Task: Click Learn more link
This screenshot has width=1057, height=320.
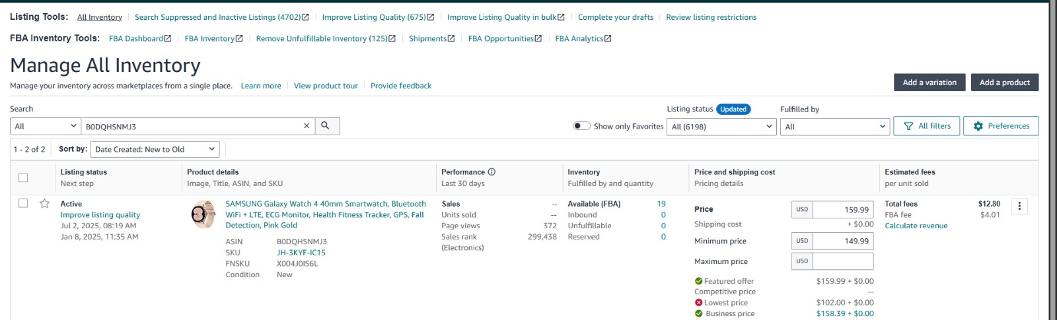Action: click(261, 86)
